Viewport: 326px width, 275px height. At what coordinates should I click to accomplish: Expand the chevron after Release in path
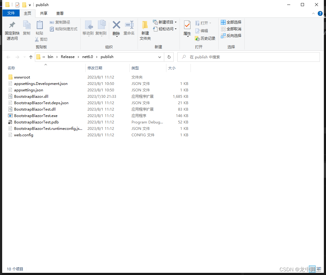(78, 57)
